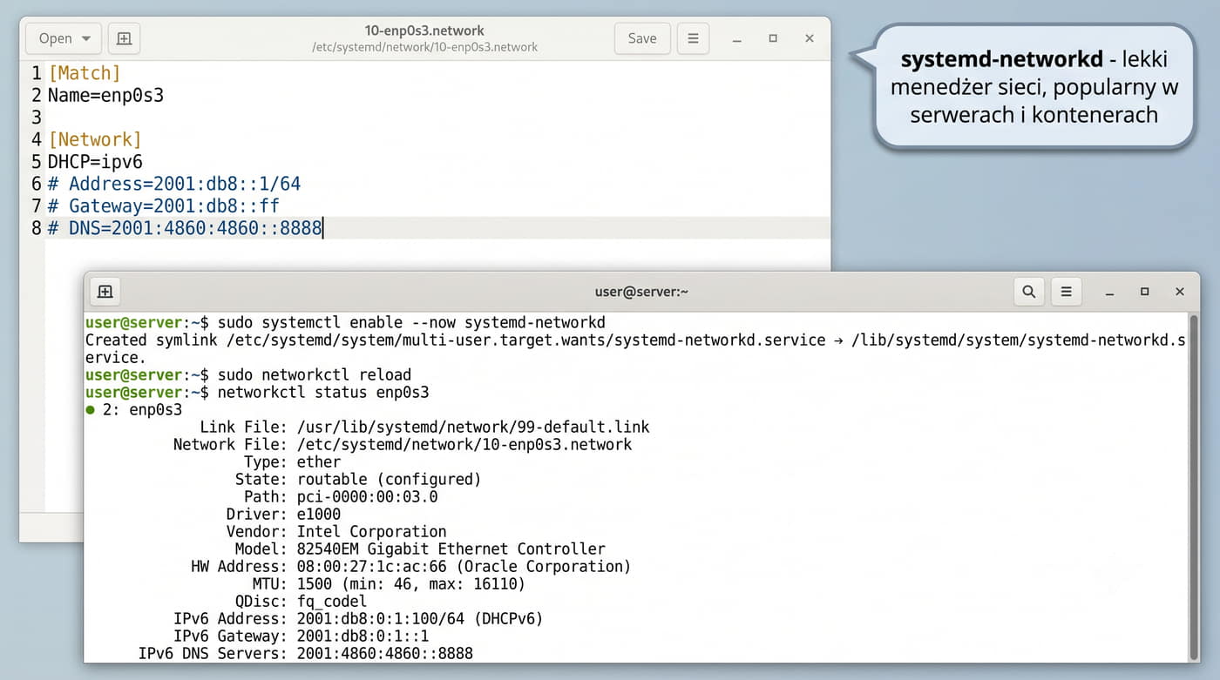This screenshot has height=680, width=1220.
Task: Open the terminal hamburger menu
Action: [1067, 292]
